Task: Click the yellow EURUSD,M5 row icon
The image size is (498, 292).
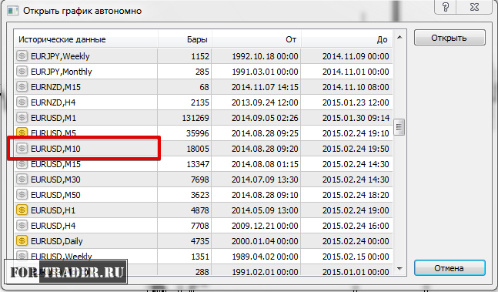Action: pyautogui.click(x=22, y=133)
